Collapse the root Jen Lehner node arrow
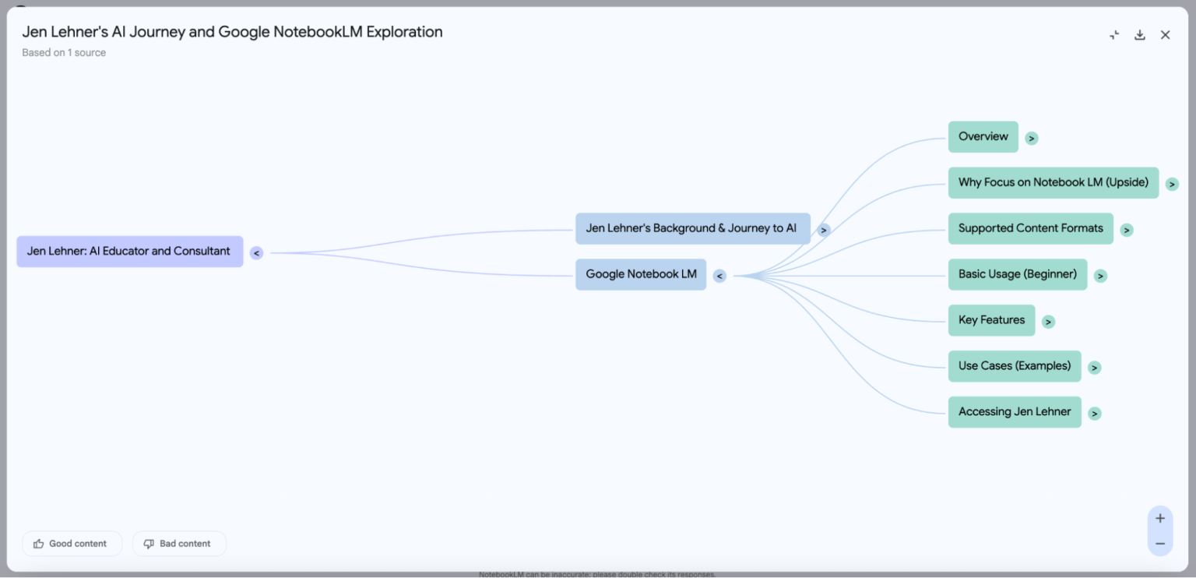Image resolution: width=1196 pixels, height=578 pixels. tap(256, 253)
